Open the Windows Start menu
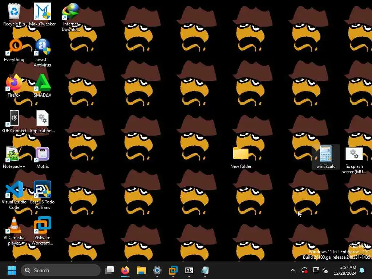372x279 pixels. click(12, 270)
